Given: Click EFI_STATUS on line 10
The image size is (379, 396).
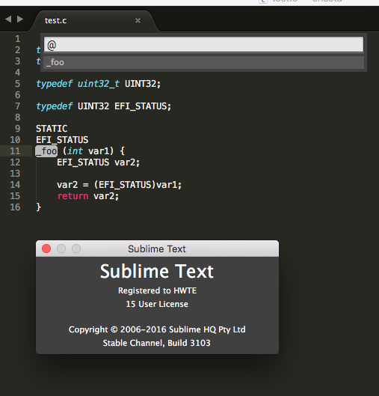Looking at the screenshot, I should tap(62, 140).
